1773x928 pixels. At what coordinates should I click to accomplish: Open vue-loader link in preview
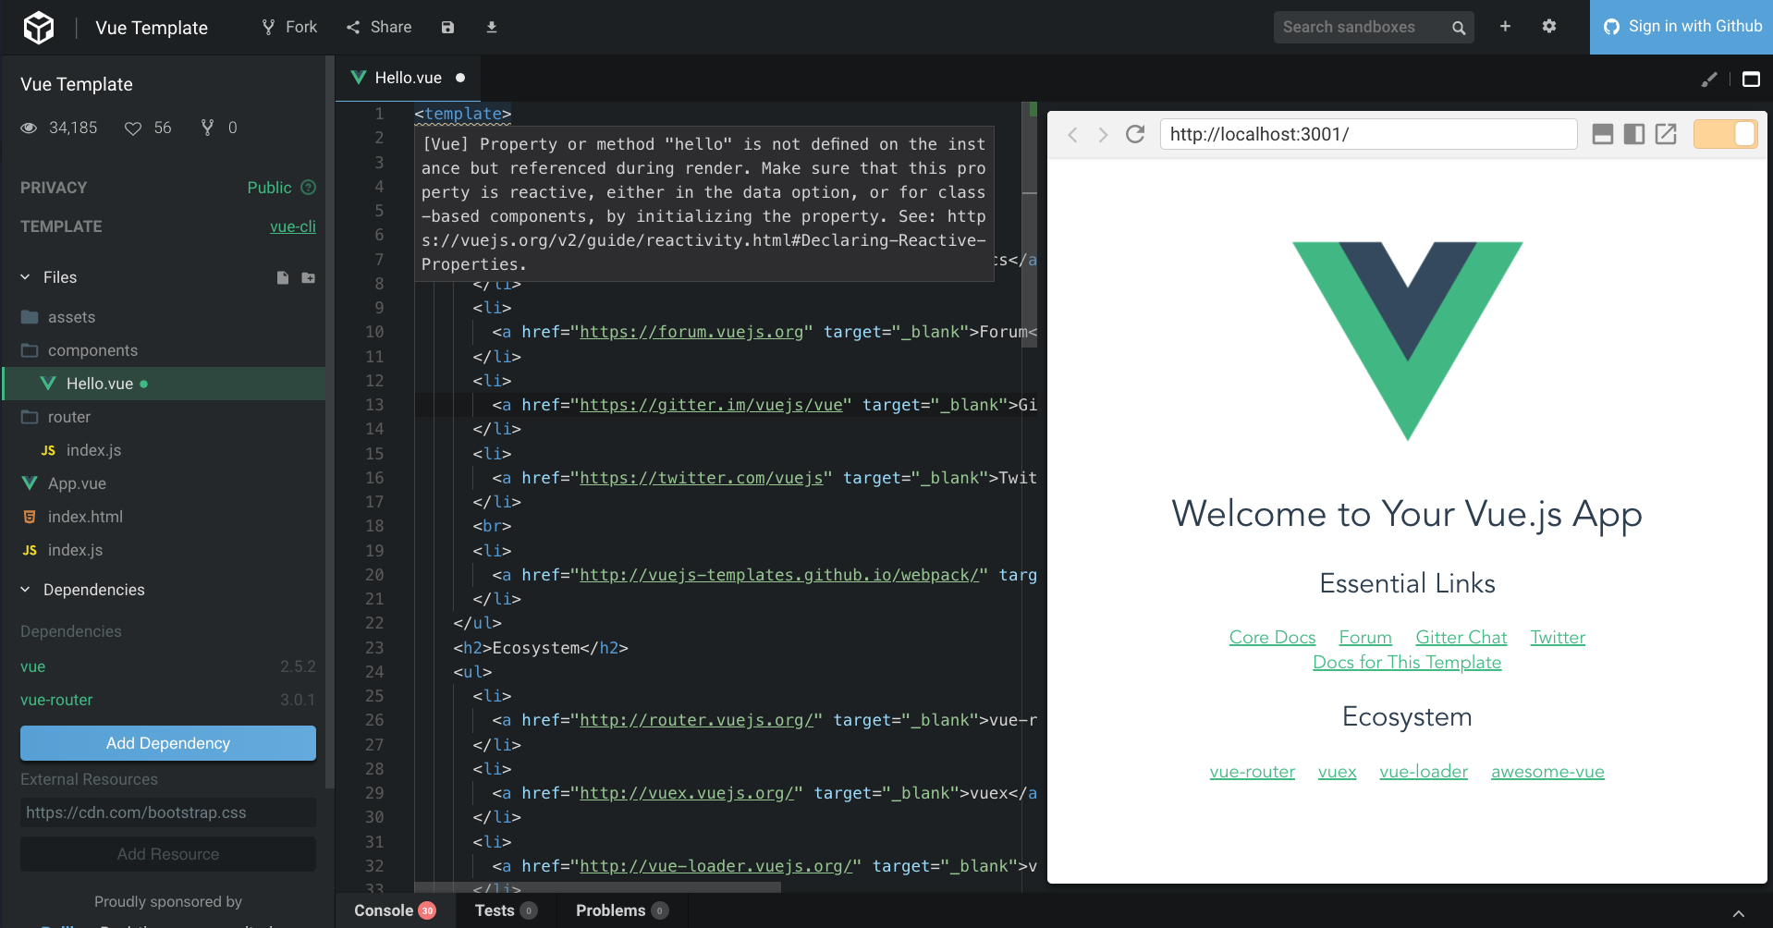click(1424, 771)
